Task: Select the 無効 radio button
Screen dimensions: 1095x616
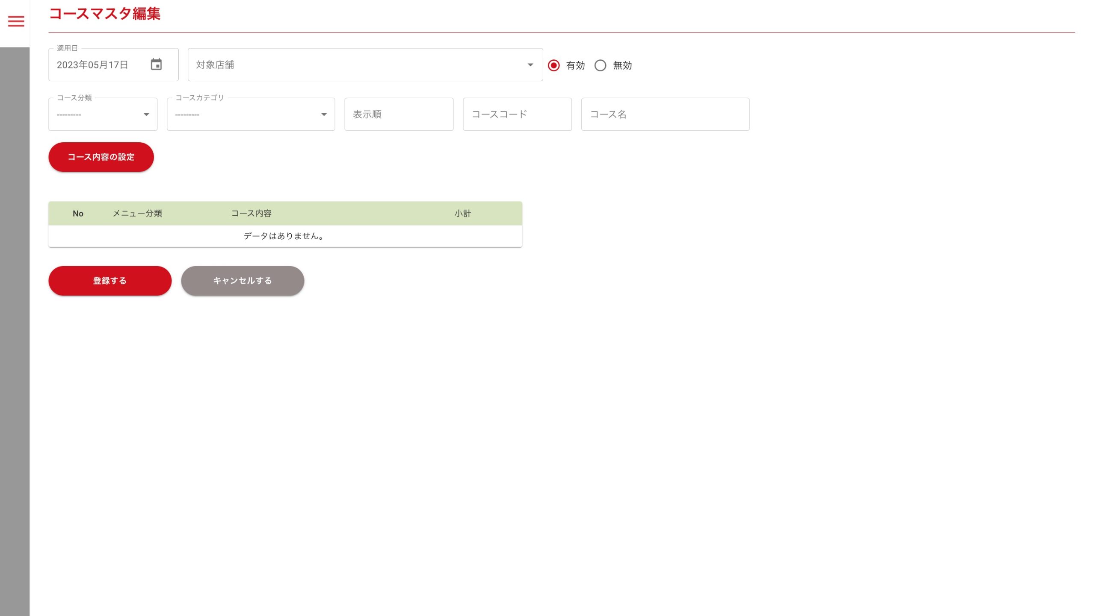Action: 600,65
